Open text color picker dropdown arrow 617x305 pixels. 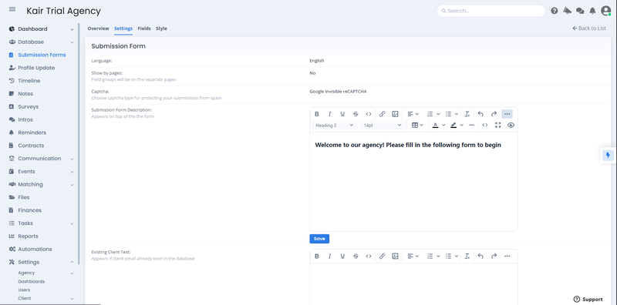tap(443, 126)
